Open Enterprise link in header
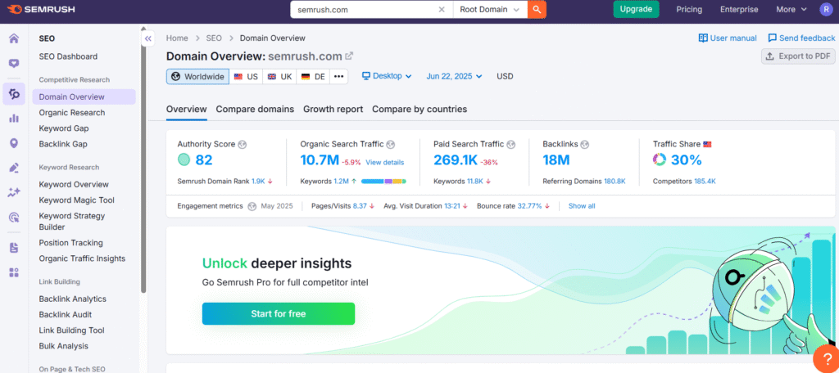 point(739,9)
